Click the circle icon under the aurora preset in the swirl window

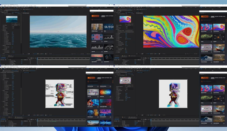211,42
